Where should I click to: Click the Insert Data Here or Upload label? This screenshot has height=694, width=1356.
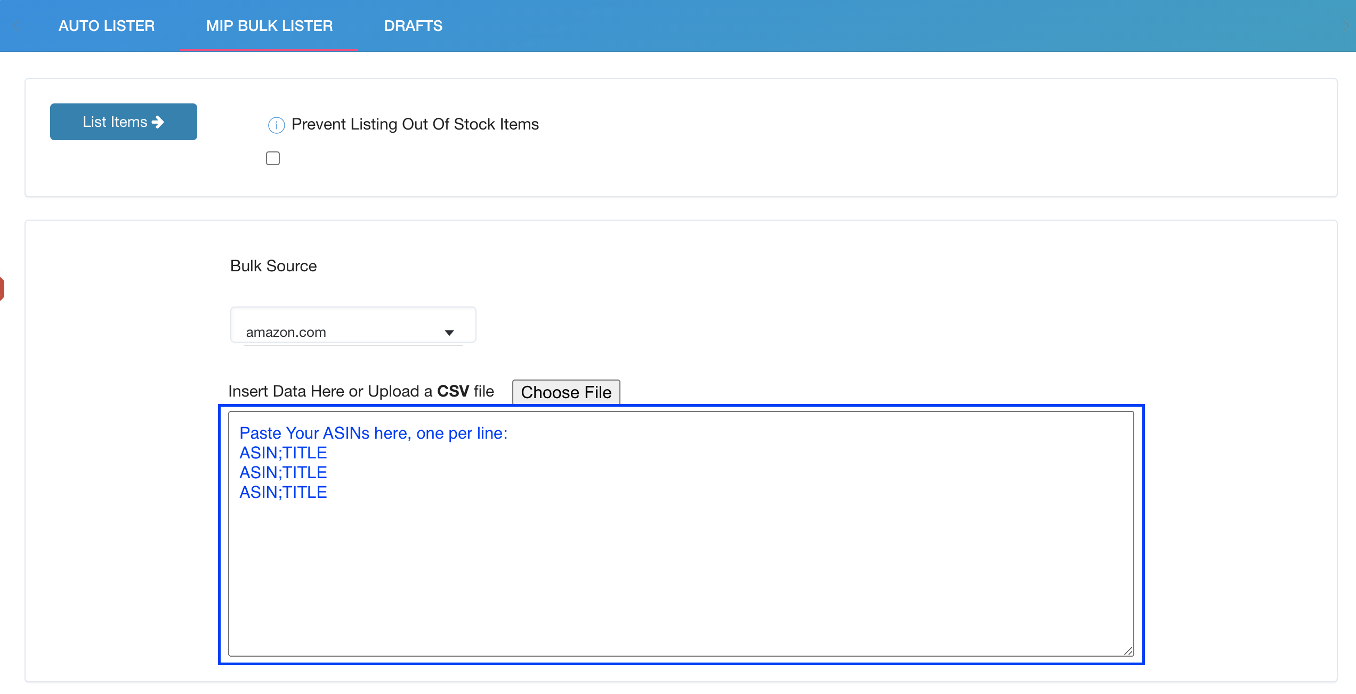click(x=361, y=391)
